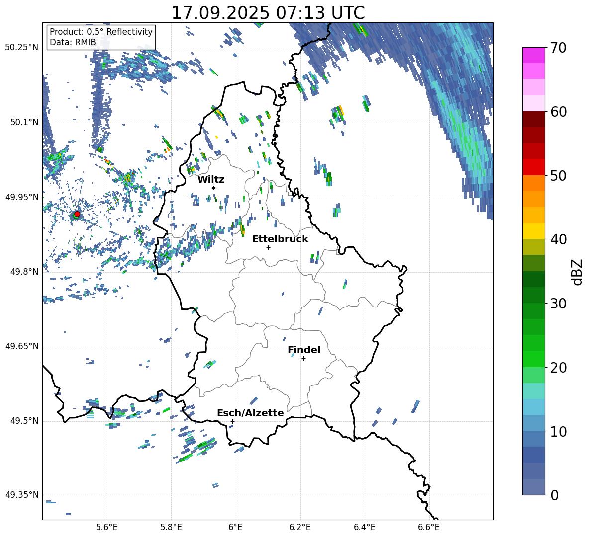Click the 6.4°E longitude label

tap(364, 527)
